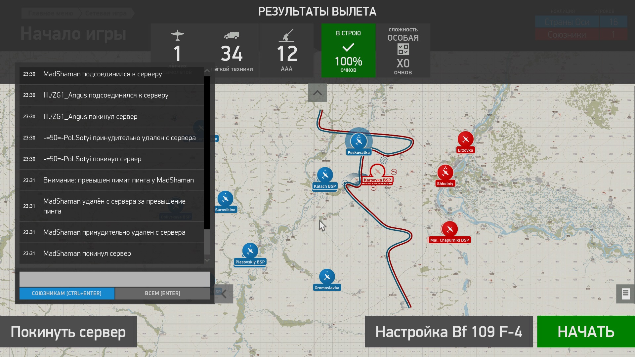Click the Shkolniy enemy airfield icon
Screen dimensions: 635x357
pos(445,172)
